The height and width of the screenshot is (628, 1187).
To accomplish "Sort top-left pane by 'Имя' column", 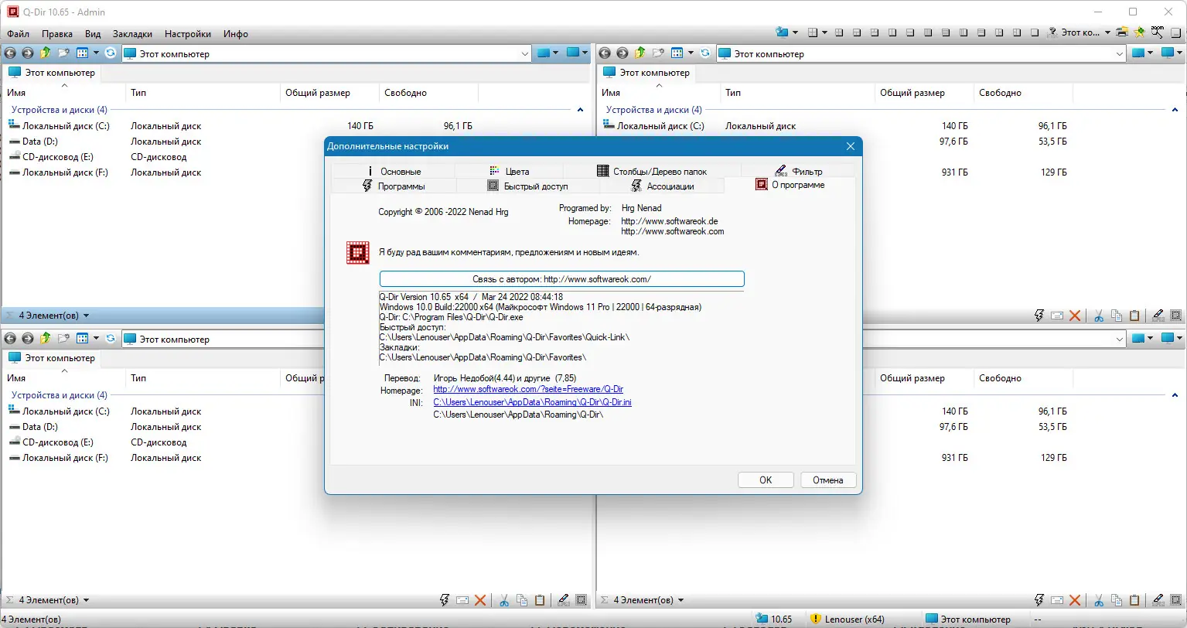I will coord(64,93).
